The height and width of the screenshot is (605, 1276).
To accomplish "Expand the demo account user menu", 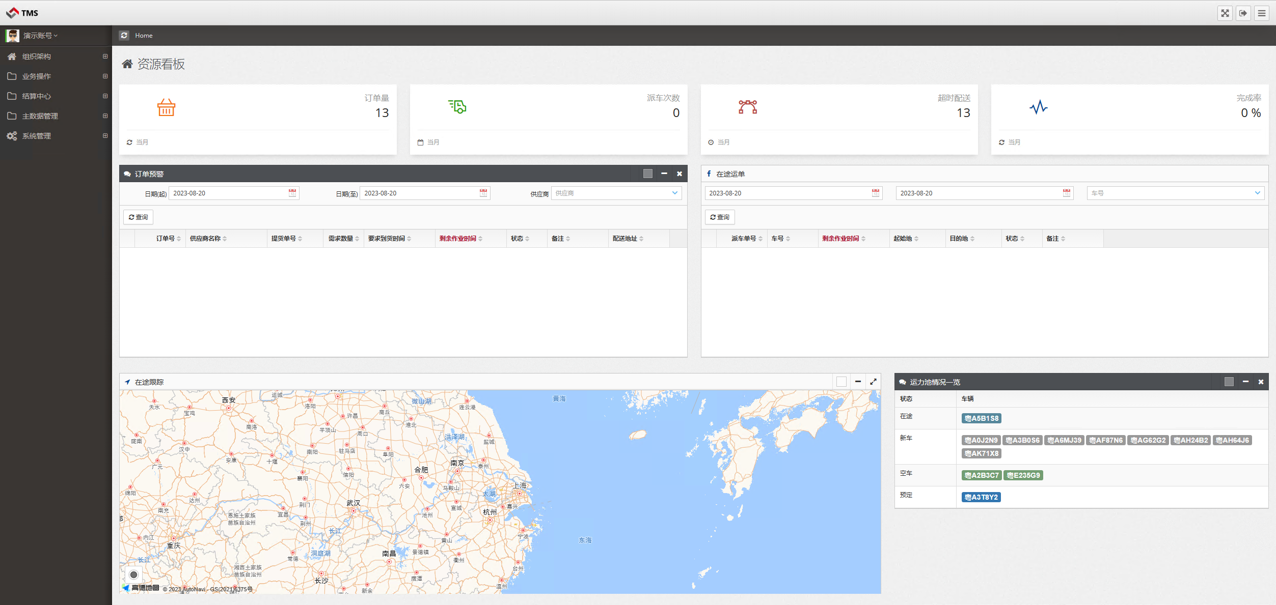I will pyautogui.click(x=41, y=36).
